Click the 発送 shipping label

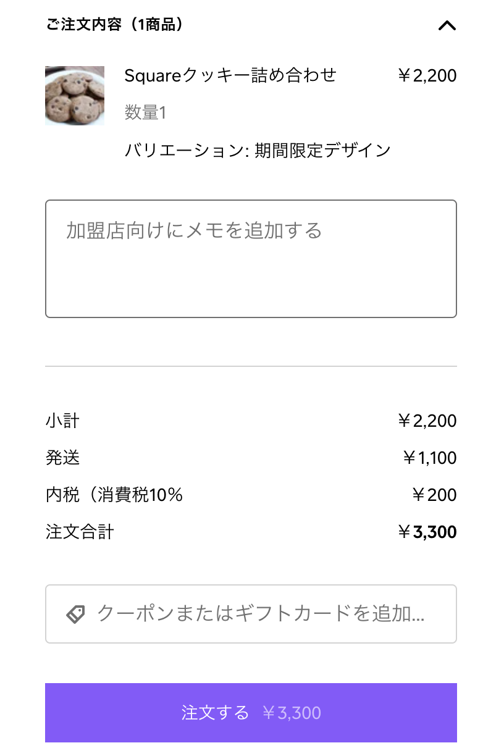pyautogui.click(x=62, y=458)
